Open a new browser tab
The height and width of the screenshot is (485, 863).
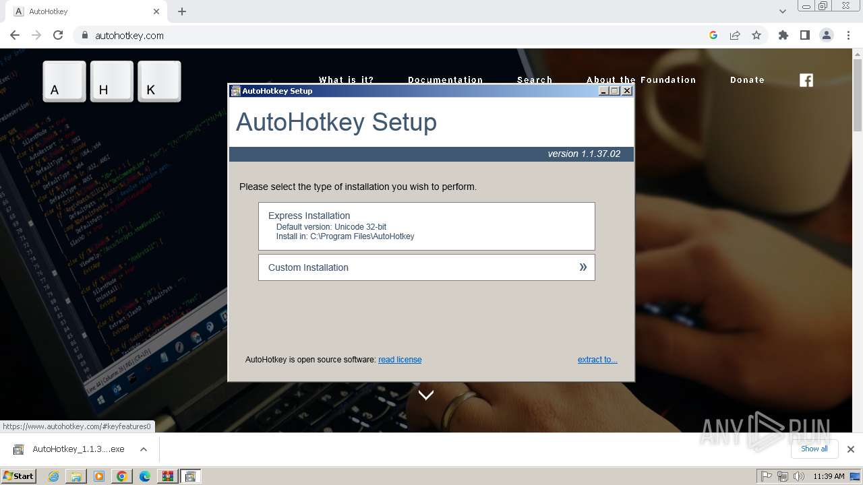pyautogui.click(x=182, y=11)
